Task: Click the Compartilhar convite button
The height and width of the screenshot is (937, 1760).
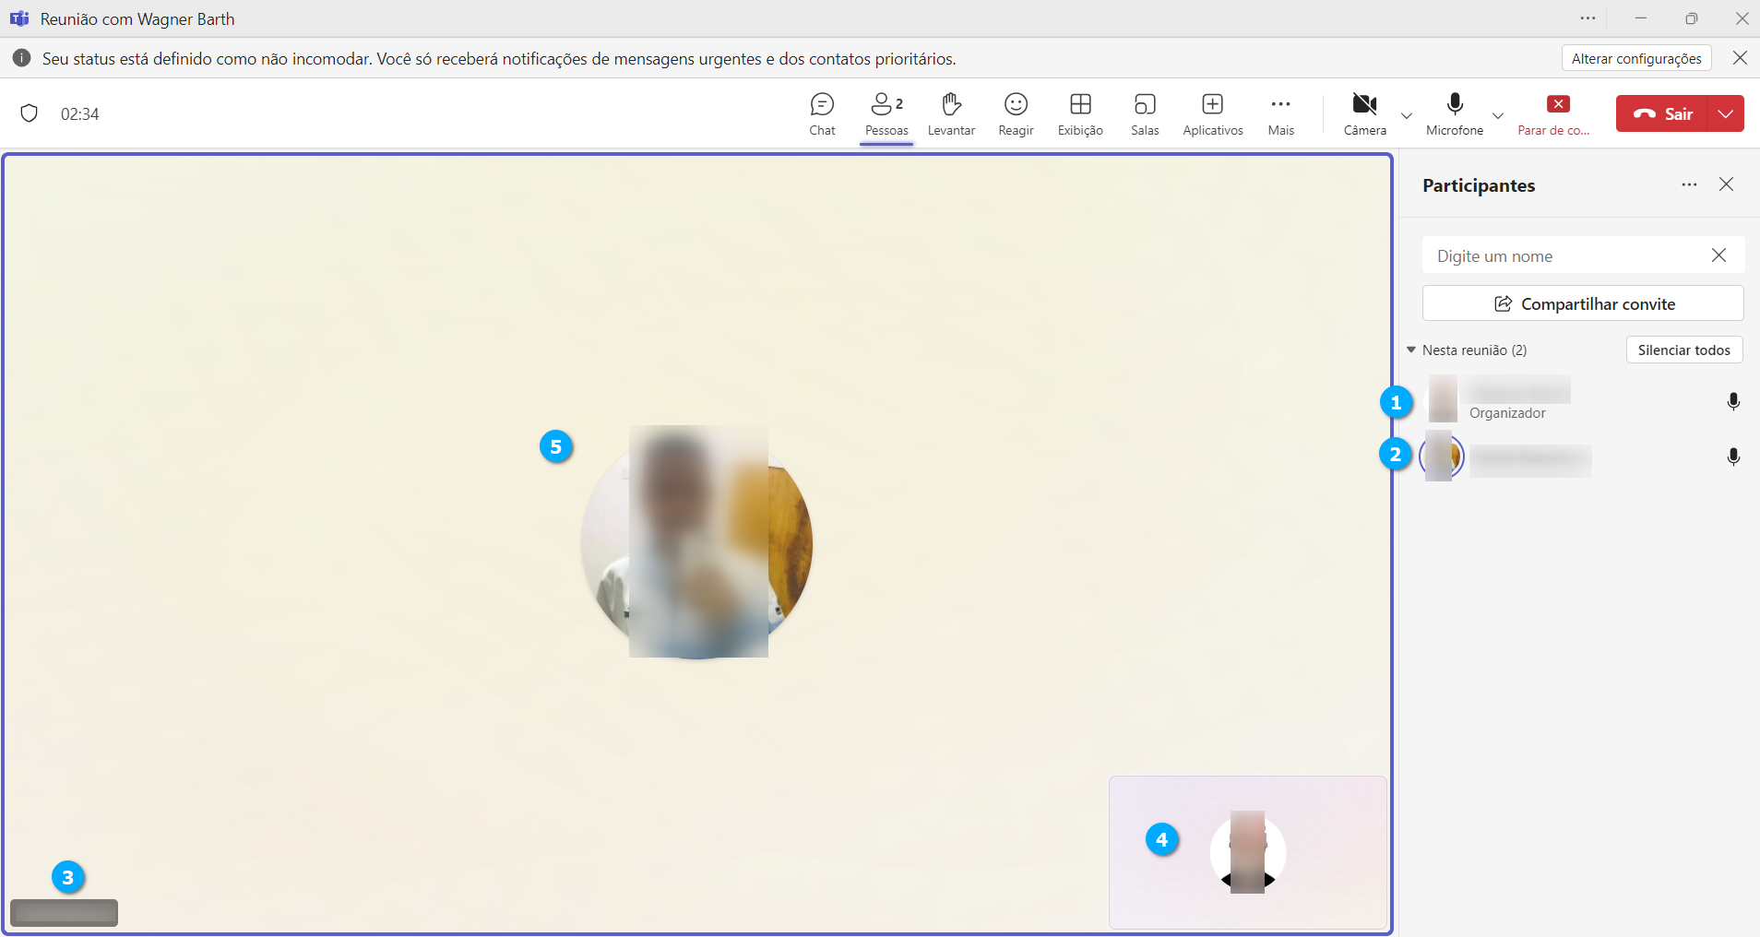Action: point(1583,303)
